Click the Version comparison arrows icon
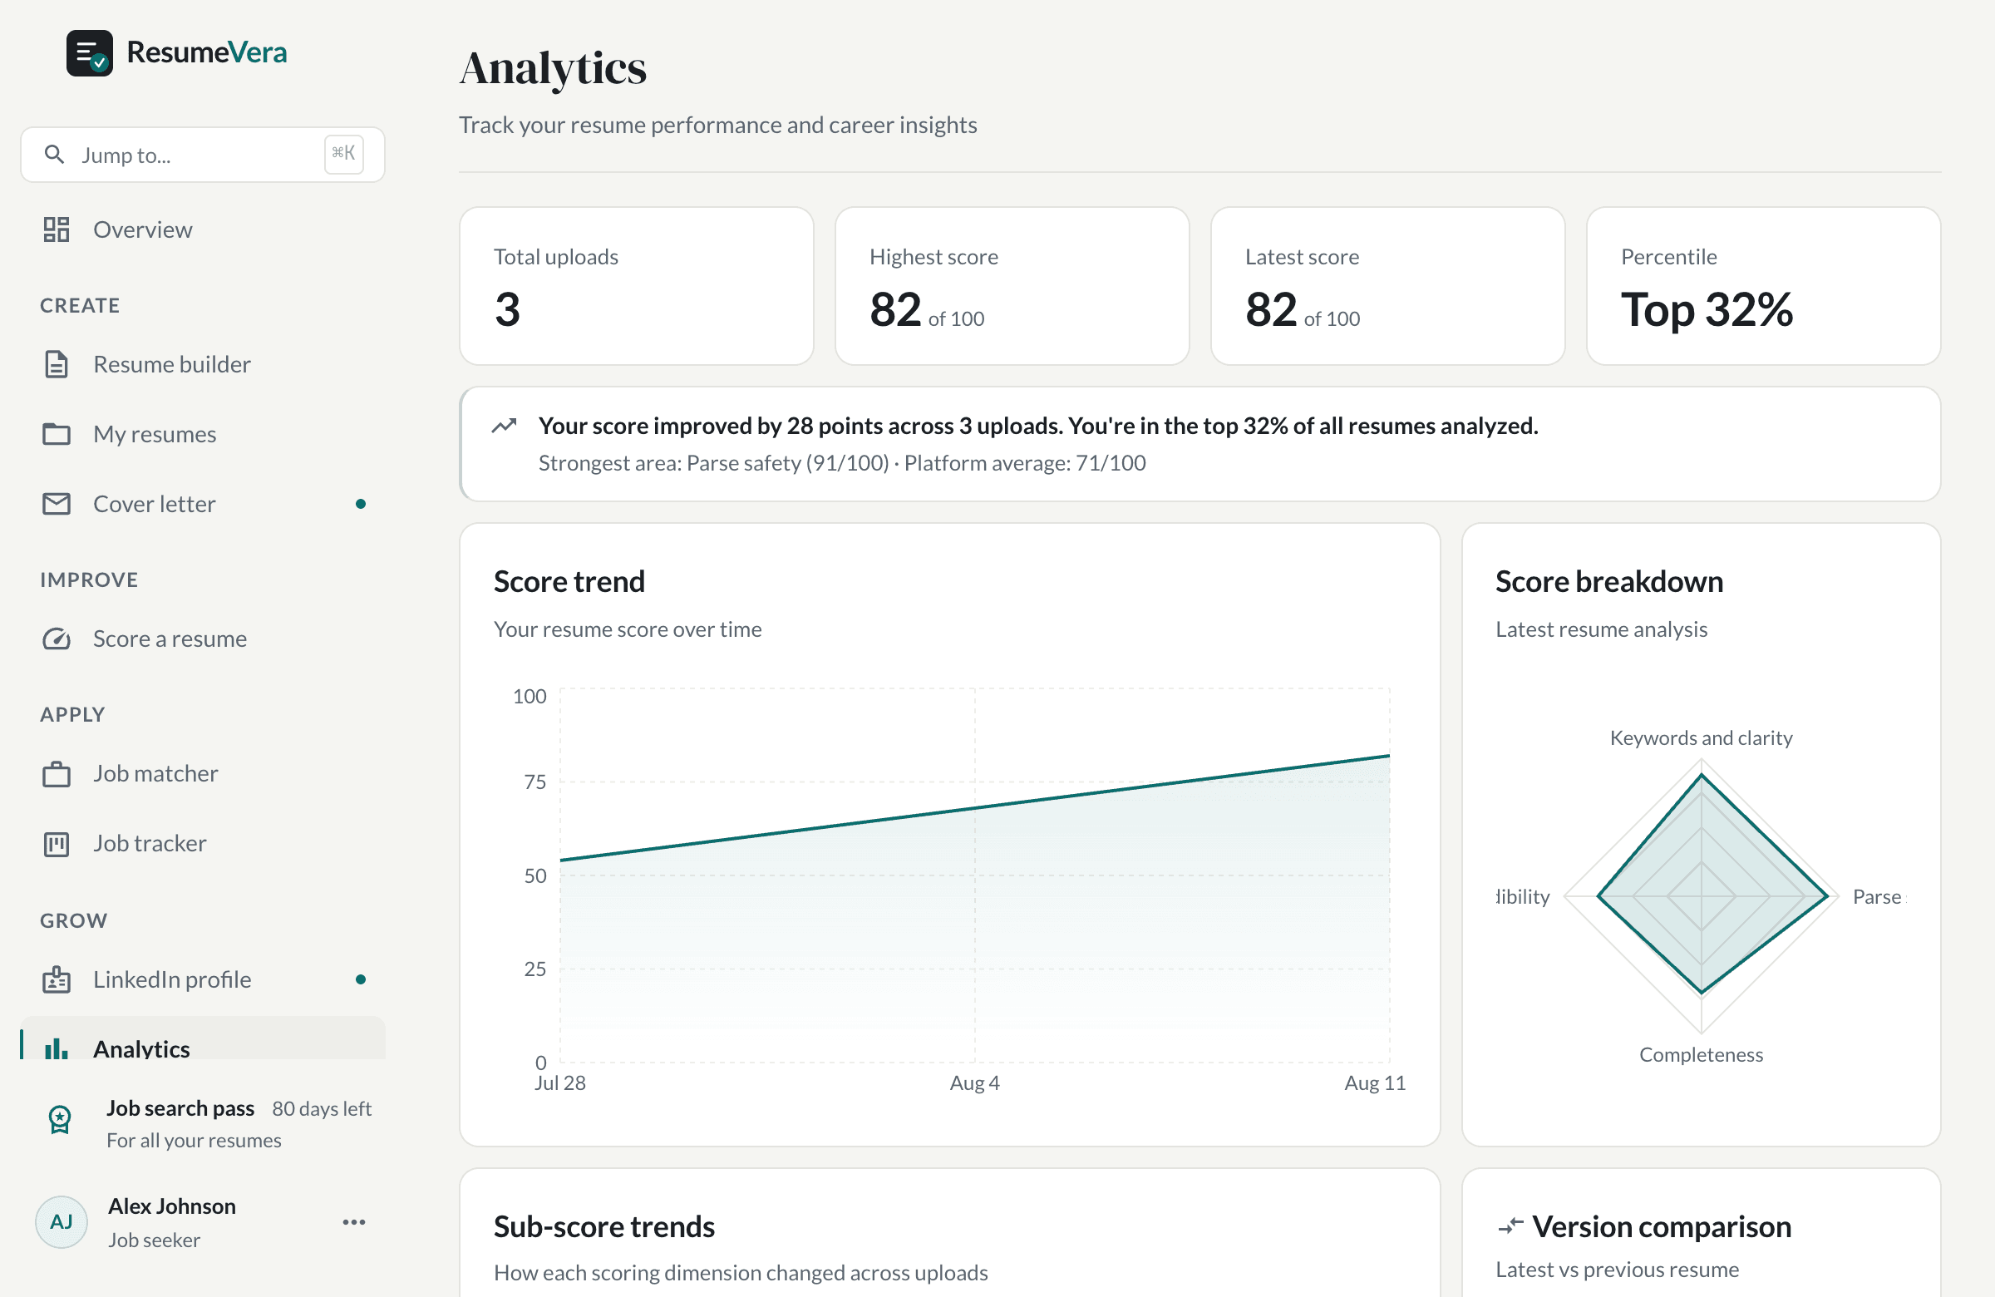 click(x=1510, y=1226)
